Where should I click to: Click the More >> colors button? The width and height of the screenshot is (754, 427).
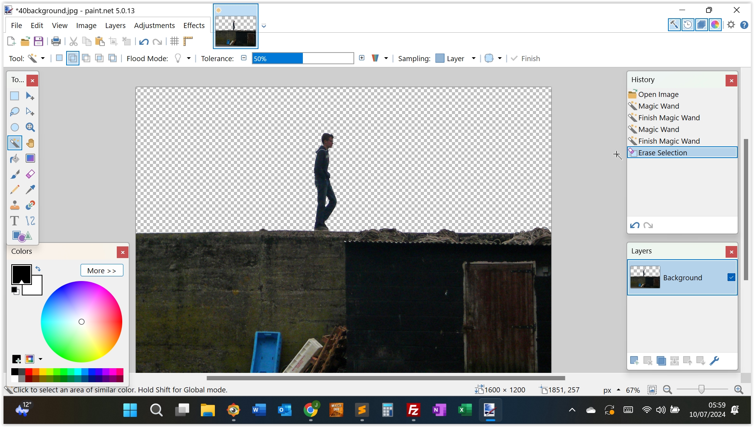click(102, 271)
